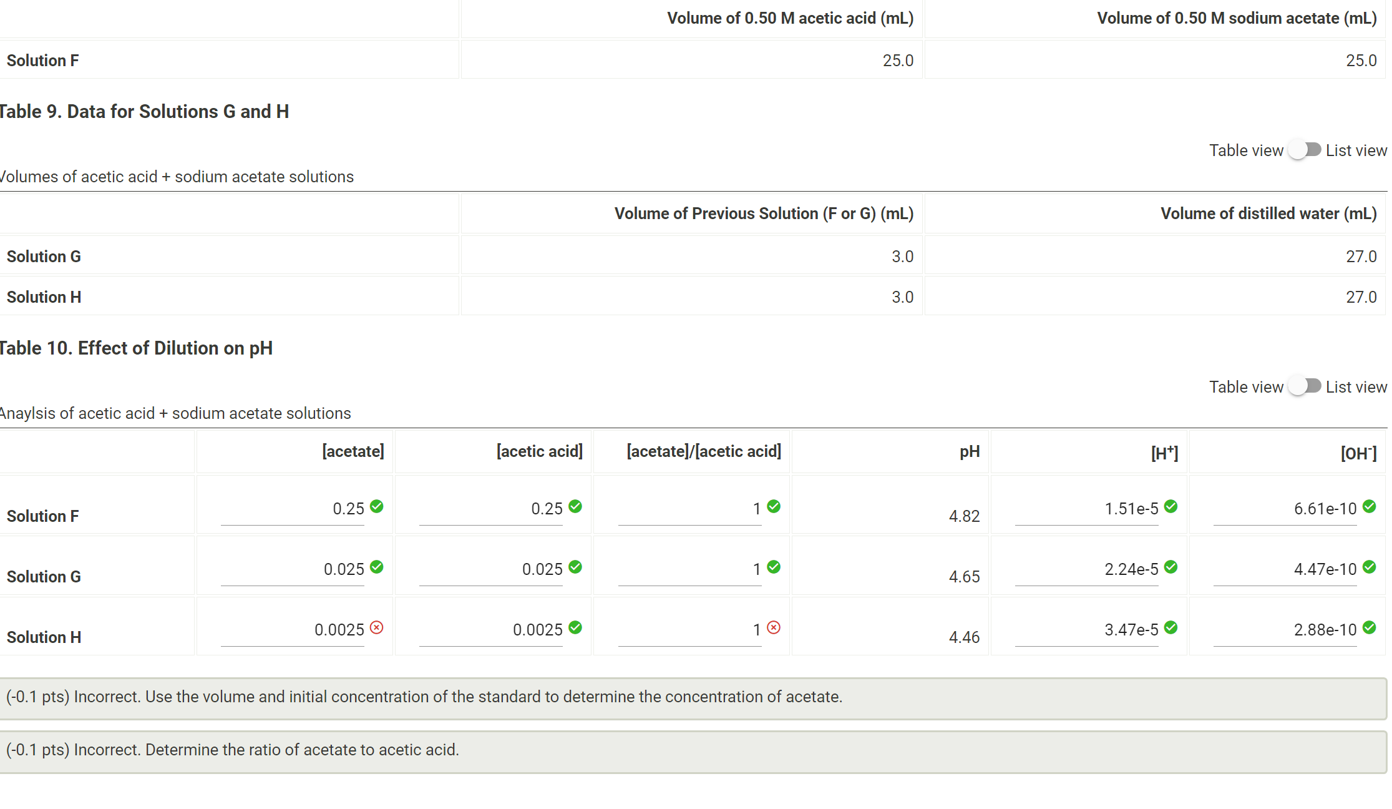Click Solution G acetate input 0.025
The height and width of the screenshot is (809, 1392).
(293, 569)
